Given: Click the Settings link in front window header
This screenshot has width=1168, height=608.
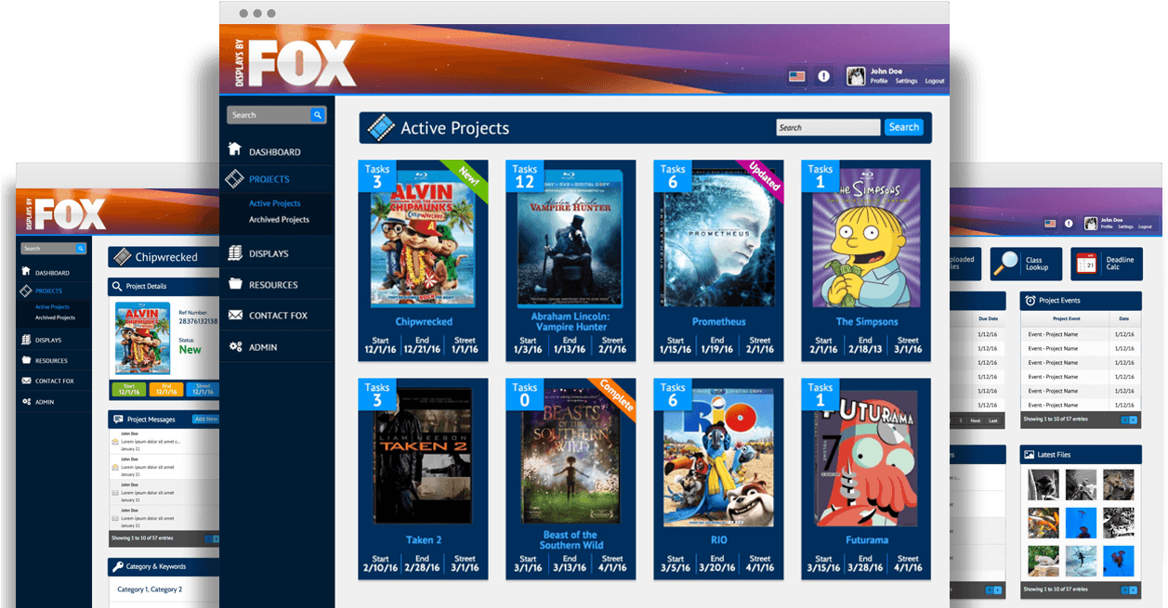Looking at the screenshot, I should 906,81.
